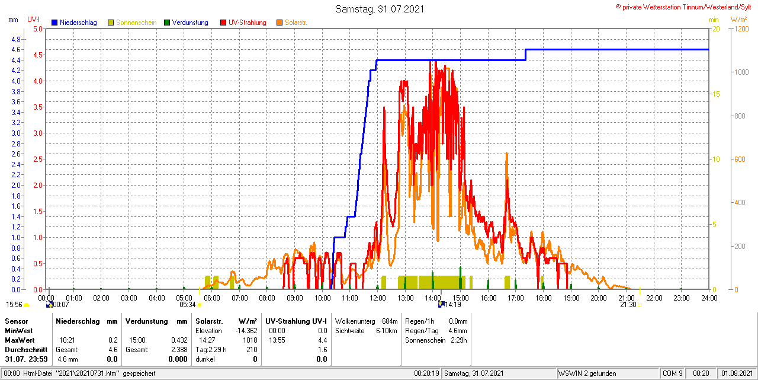The width and height of the screenshot is (758, 380).
Task: Click the Sichtweite label
Action: click(x=351, y=330)
